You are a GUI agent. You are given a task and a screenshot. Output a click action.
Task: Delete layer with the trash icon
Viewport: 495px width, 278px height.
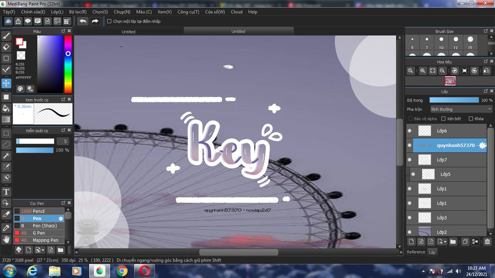coord(487,242)
